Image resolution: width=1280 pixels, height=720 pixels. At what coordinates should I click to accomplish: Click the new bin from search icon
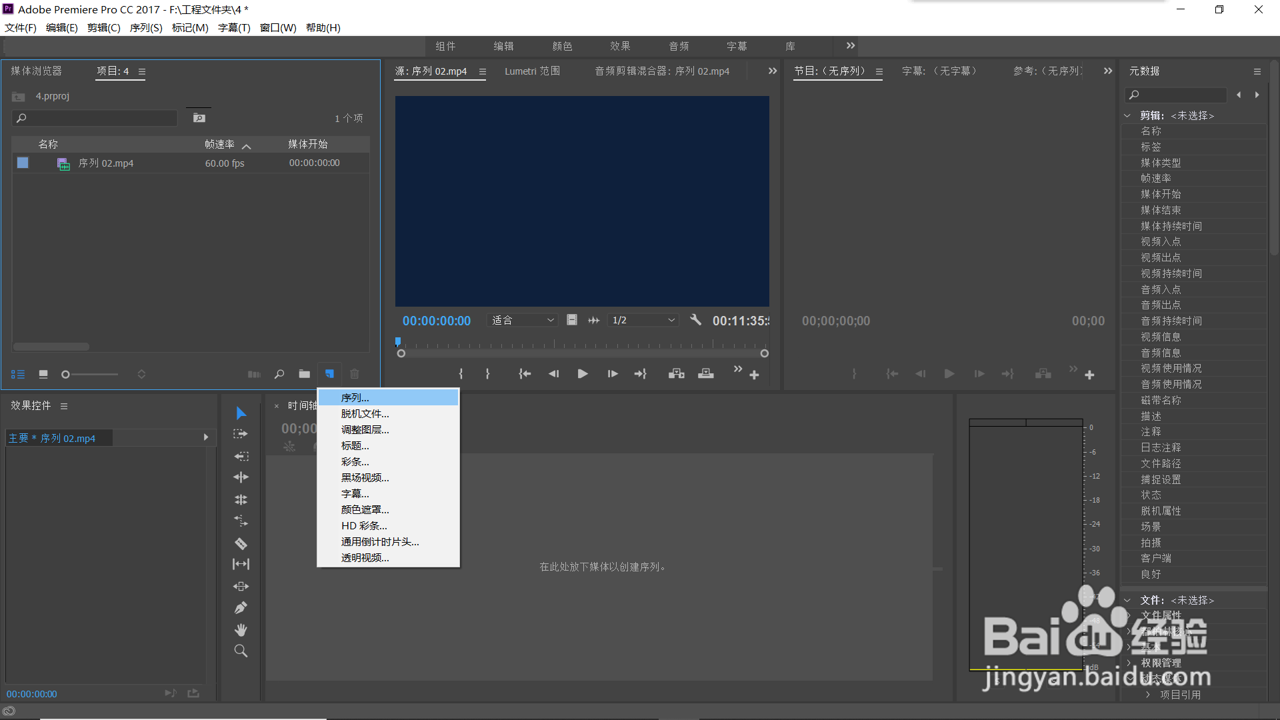coord(199,118)
